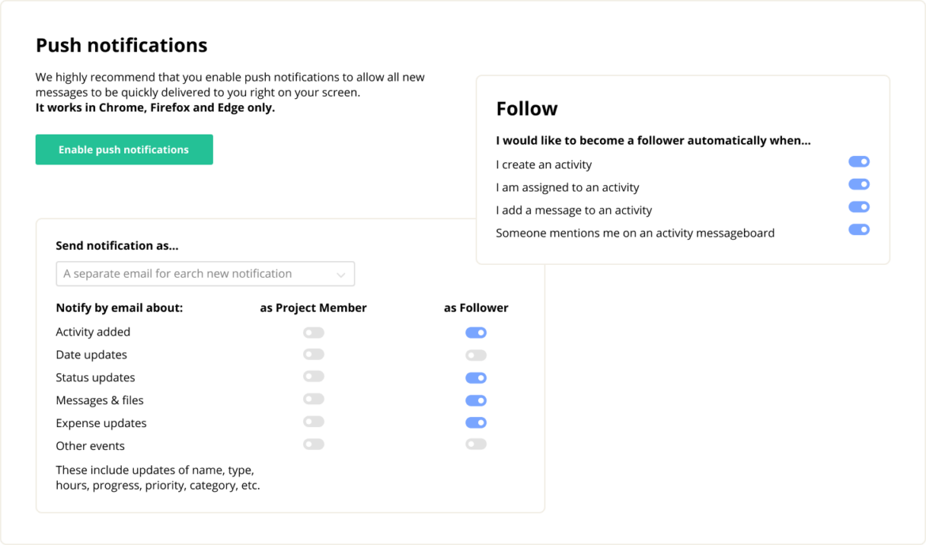Click the dropdown chevron arrow

click(x=341, y=274)
